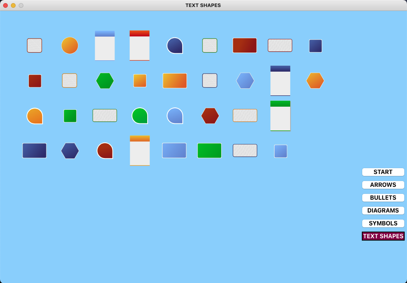
Task: Select the dark red teardrop shape
Action: (105, 151)
